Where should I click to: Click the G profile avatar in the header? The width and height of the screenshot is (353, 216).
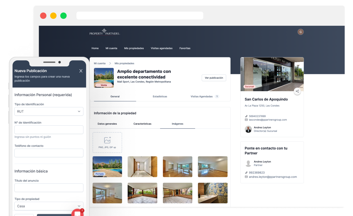(x=301, y=32)
